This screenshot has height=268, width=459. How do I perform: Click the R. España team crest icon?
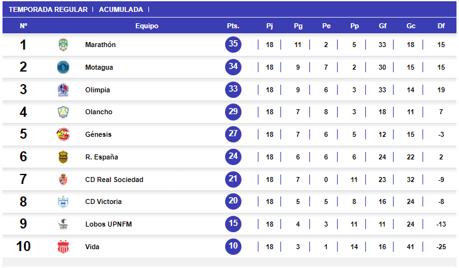tap(62, 157)
